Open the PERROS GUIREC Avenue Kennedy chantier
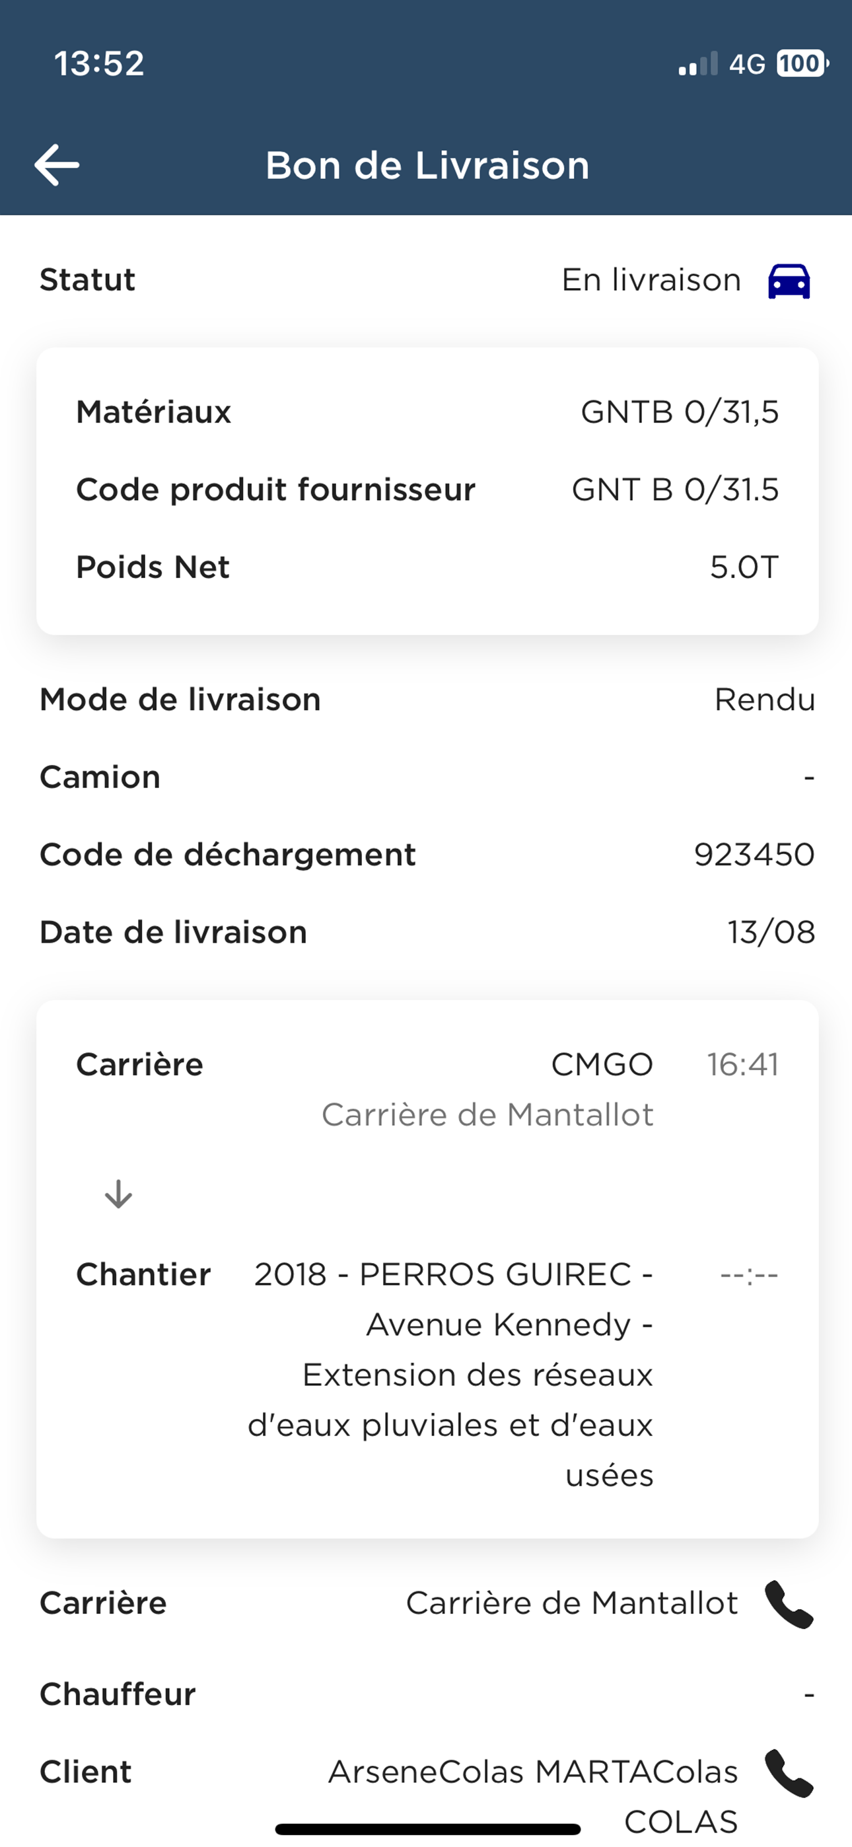Viewport: 852px width, 1847px height. (x=450, y=1375)
